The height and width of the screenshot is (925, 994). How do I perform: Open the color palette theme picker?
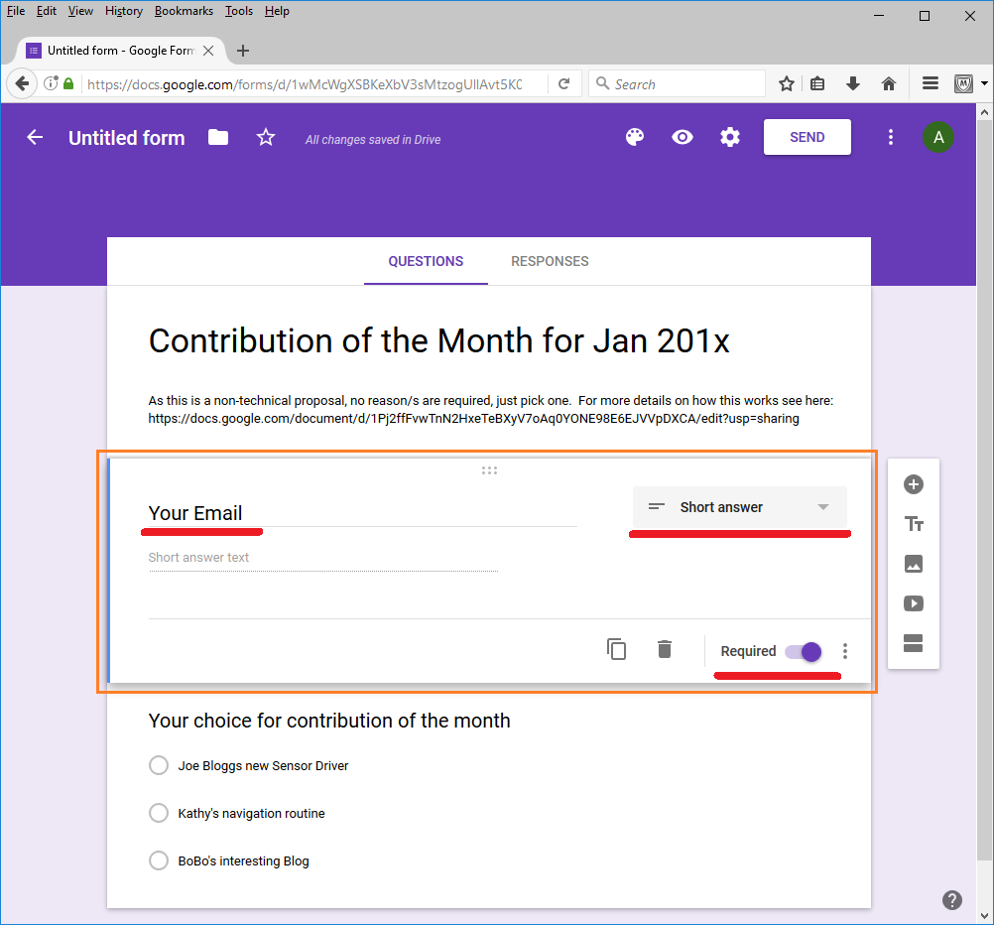coord(635,138)
